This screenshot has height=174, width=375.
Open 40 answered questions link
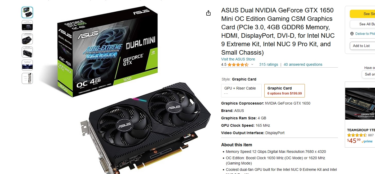coord(303,64)
